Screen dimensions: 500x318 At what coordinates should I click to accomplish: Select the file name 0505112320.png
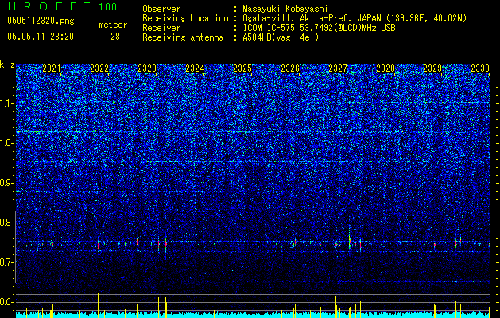point(41,21)
